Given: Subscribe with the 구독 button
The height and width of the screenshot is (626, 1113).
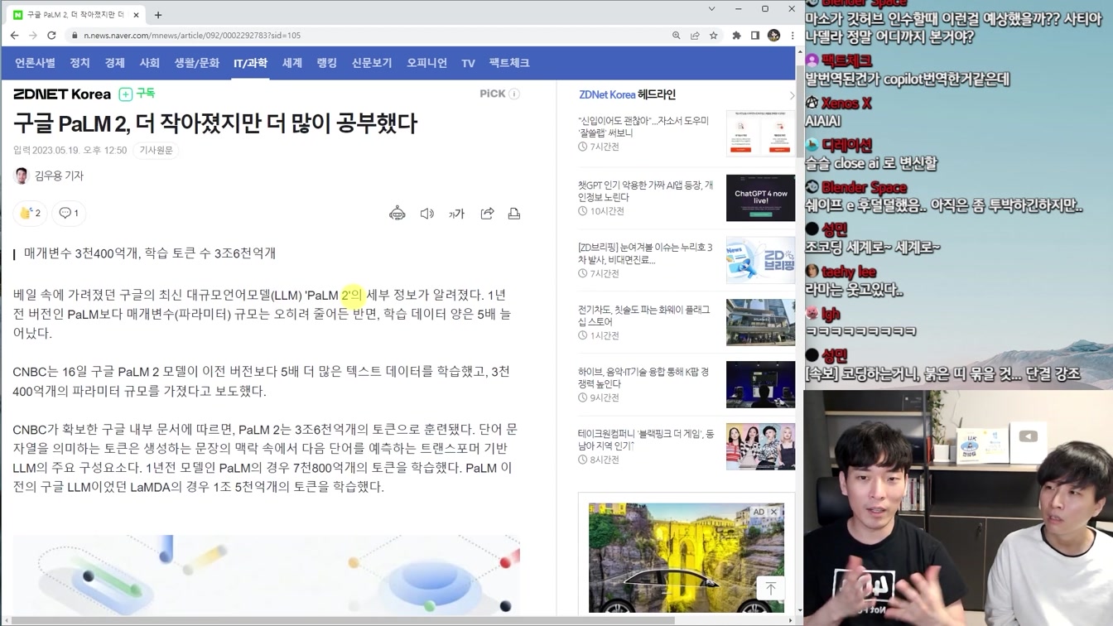Looking at the screenshot, I should point(137,94).
